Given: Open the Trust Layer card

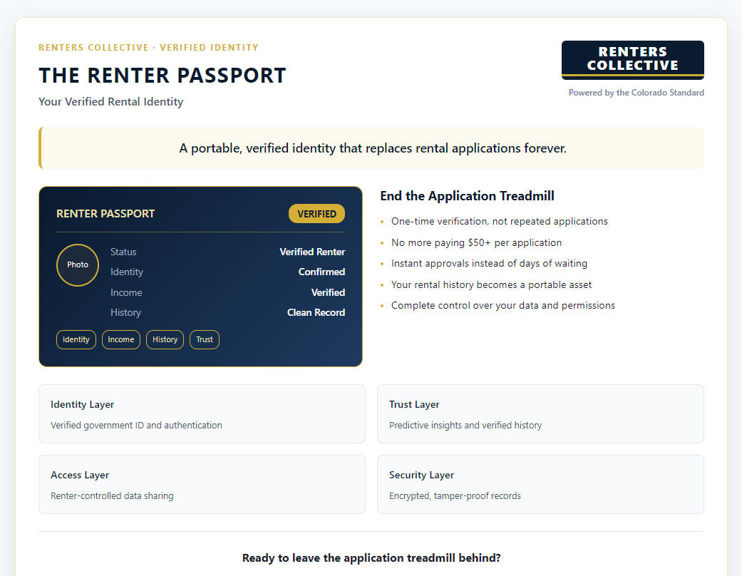Looking at the screenshot, I should (540, 414).
